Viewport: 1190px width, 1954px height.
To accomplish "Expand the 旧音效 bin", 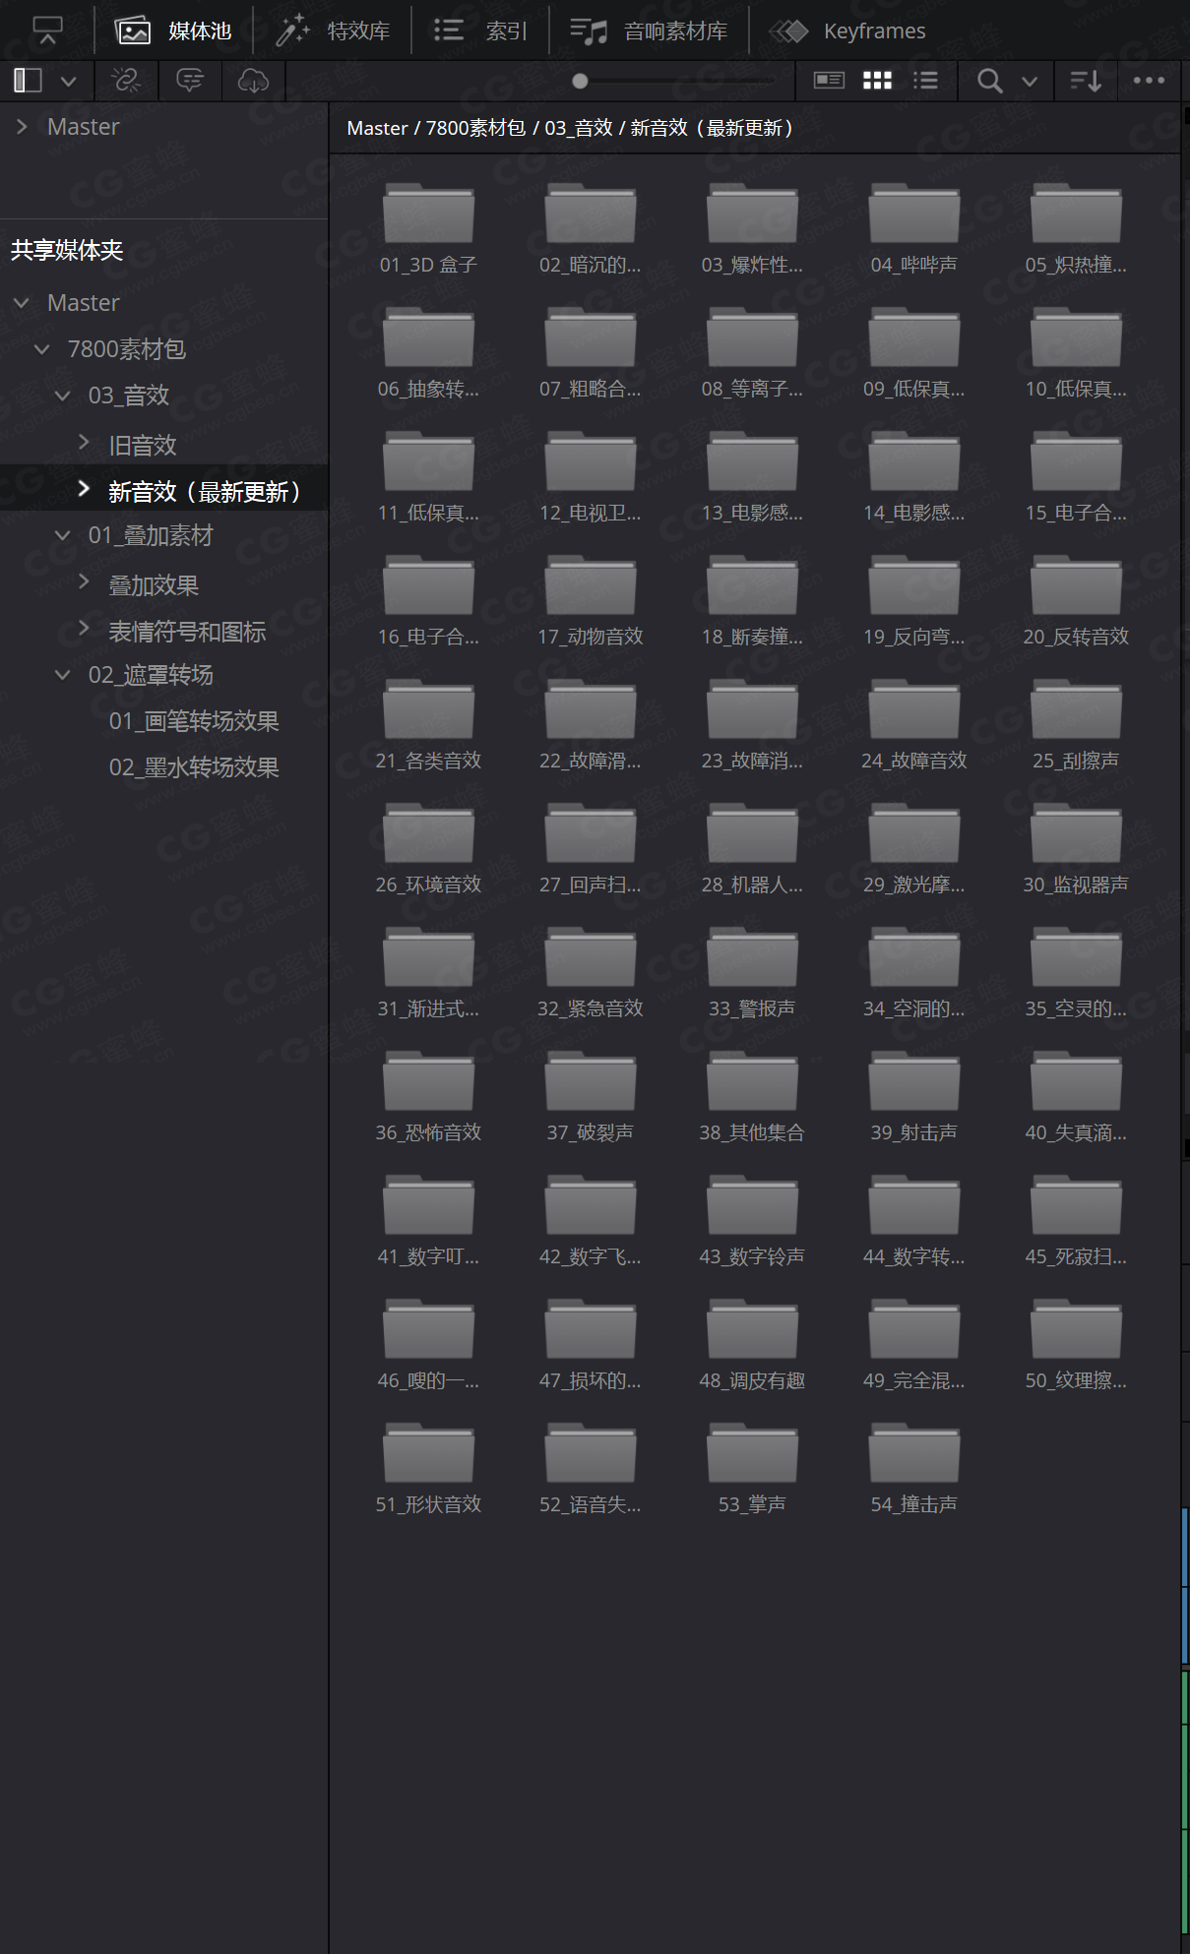I will pos(84,443).
